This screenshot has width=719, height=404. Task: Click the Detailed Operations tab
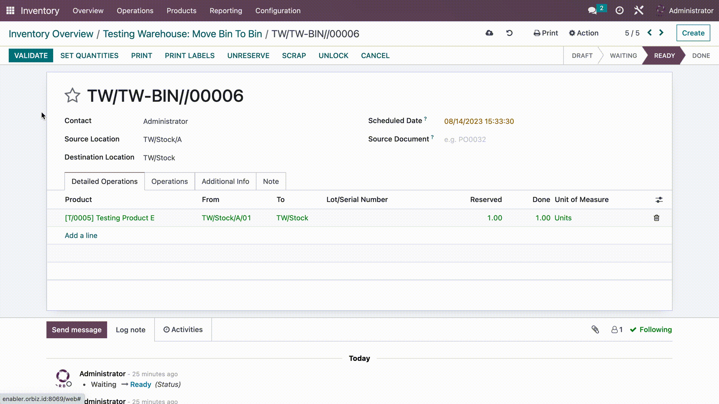click(x=104, y=181)
